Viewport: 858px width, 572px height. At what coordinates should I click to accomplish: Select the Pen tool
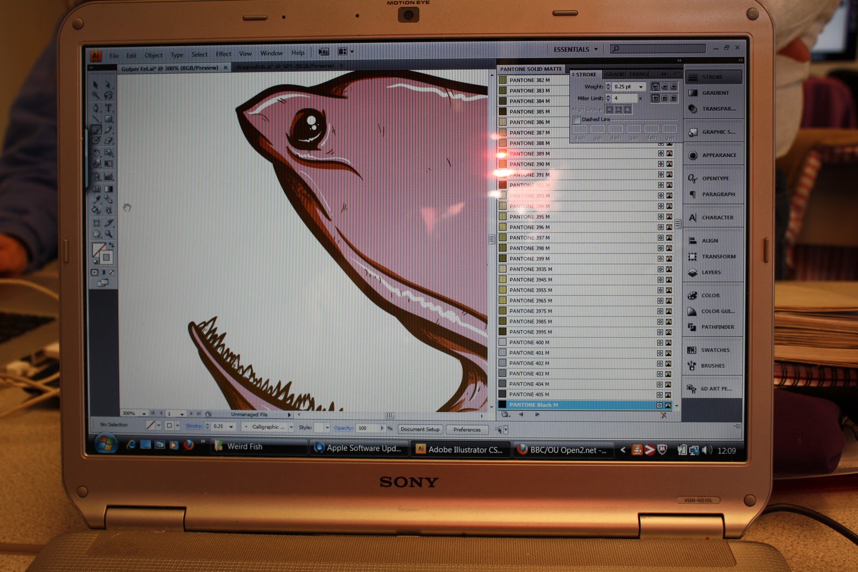96,108
